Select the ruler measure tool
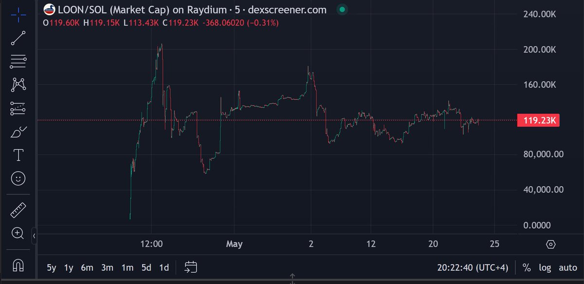This screenshot has height=284, width=584. click(18, 211)
